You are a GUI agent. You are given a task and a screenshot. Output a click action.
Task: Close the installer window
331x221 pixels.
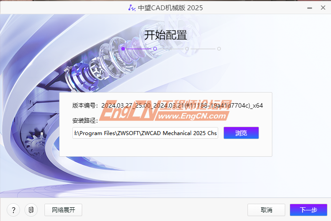click(323, 8)
